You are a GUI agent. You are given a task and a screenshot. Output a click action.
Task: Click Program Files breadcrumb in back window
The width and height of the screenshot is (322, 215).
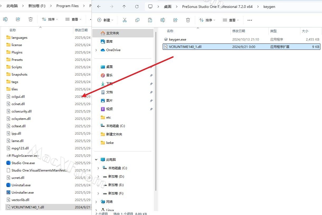68,6
